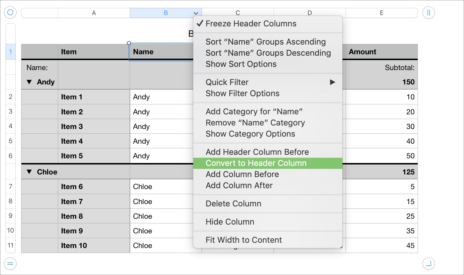464x275 pixels.
Task: Select column A header
Action: [x=94, y=13]
